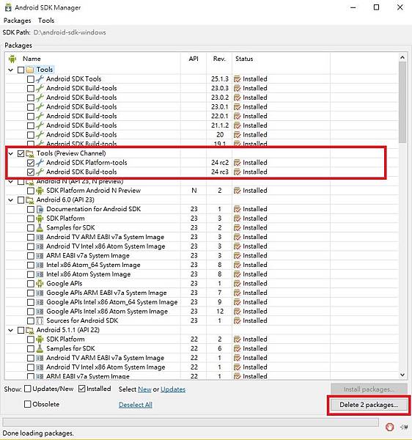The width and height of the screenshot is (412, 440).
Task: Open the Packages menu
Action: (x=17, y=21)
